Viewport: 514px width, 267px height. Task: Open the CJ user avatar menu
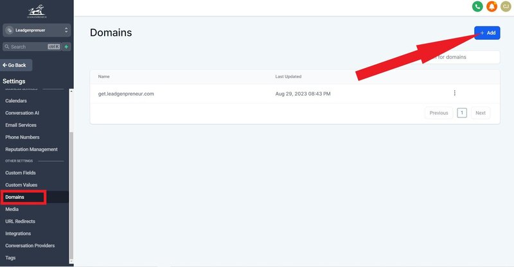506,6
